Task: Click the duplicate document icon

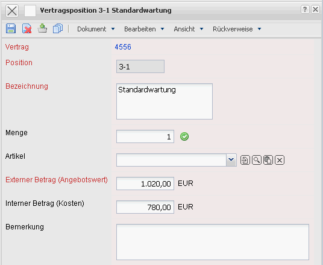Action: [x=58, y=28]
